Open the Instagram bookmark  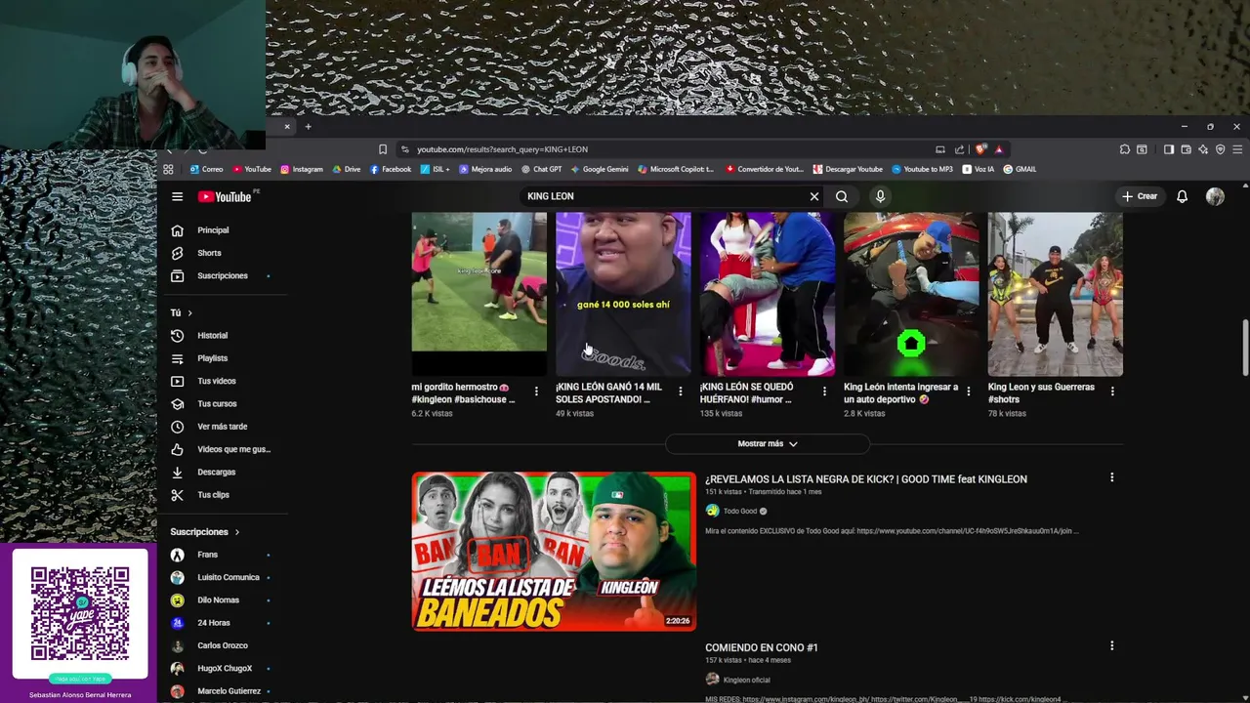302,169
